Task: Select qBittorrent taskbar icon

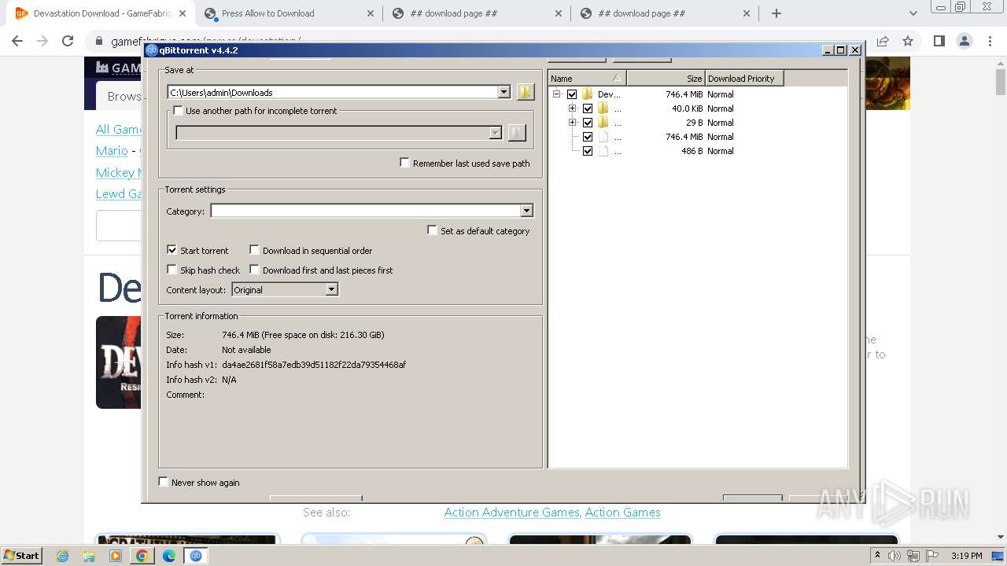Action: (195, 556)
